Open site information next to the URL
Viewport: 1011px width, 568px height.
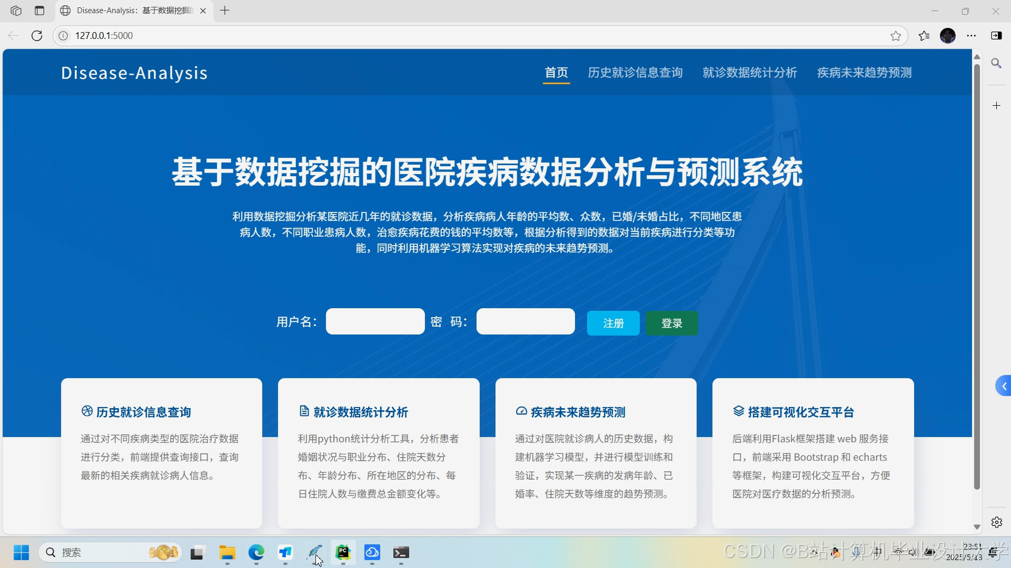[x=63, y=35]
